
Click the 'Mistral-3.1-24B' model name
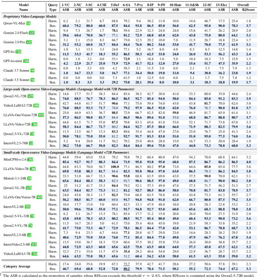click(15, 178)
